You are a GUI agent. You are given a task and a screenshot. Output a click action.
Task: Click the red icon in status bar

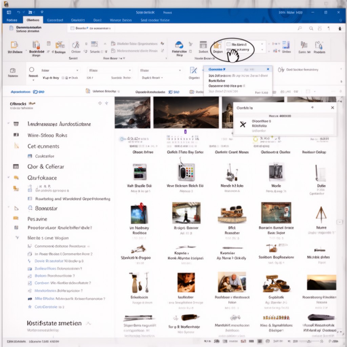[243, 341]
